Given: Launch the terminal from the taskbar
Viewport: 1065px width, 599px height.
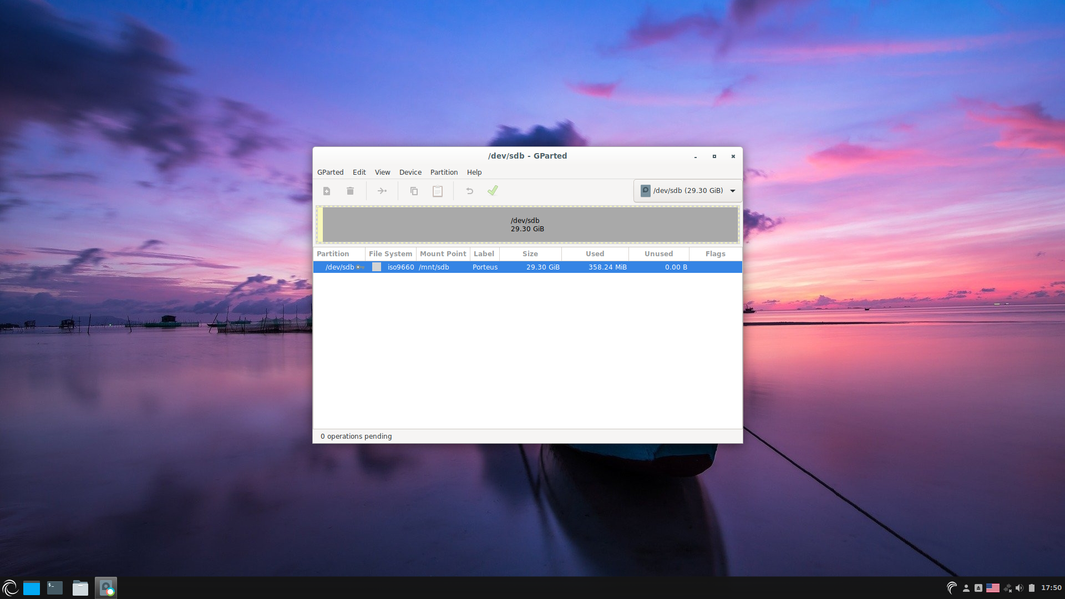Looking at the screenshot, I should [x=55, y=588].
